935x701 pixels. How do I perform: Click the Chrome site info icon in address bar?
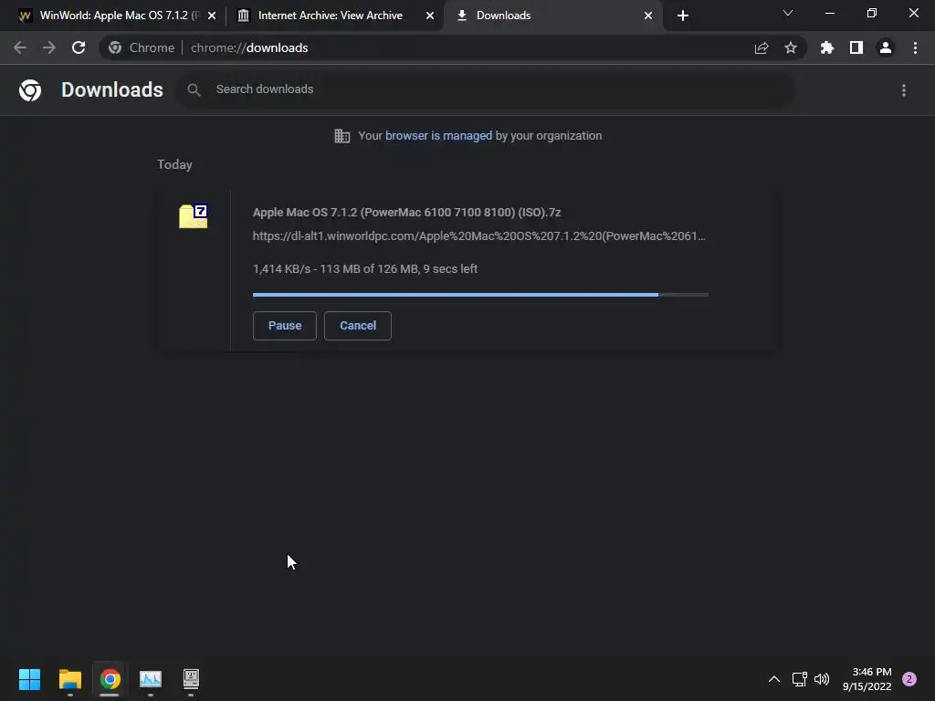point(115,47)
